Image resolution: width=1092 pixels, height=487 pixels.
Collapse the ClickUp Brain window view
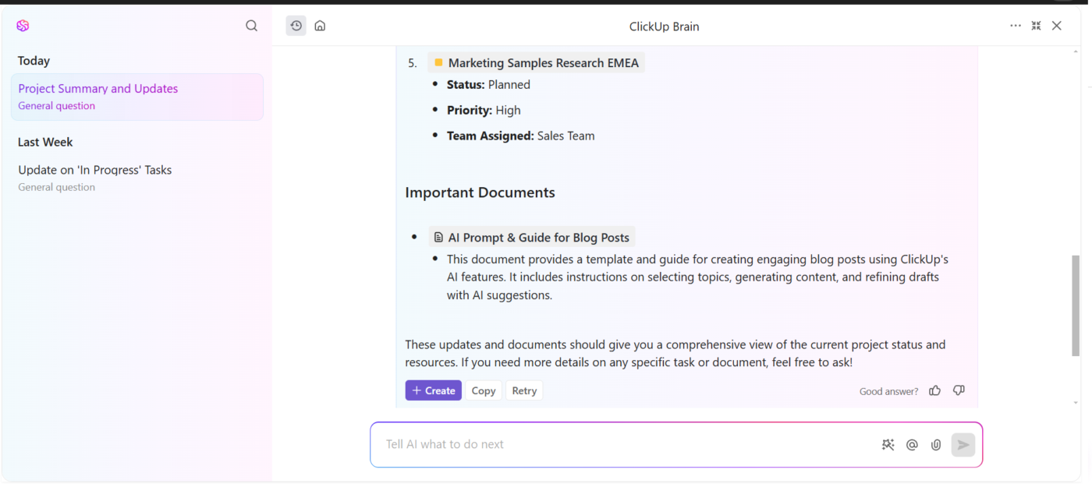[1036, 26]
